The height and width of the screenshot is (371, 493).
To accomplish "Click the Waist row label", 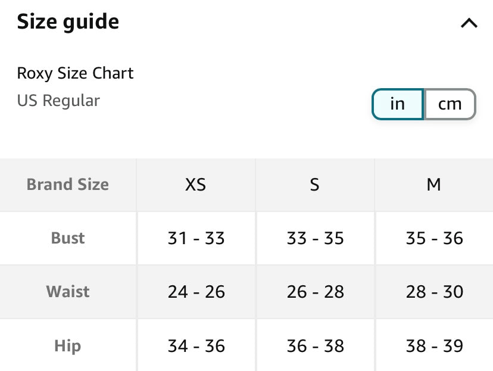I will click(x=68, y=292).
